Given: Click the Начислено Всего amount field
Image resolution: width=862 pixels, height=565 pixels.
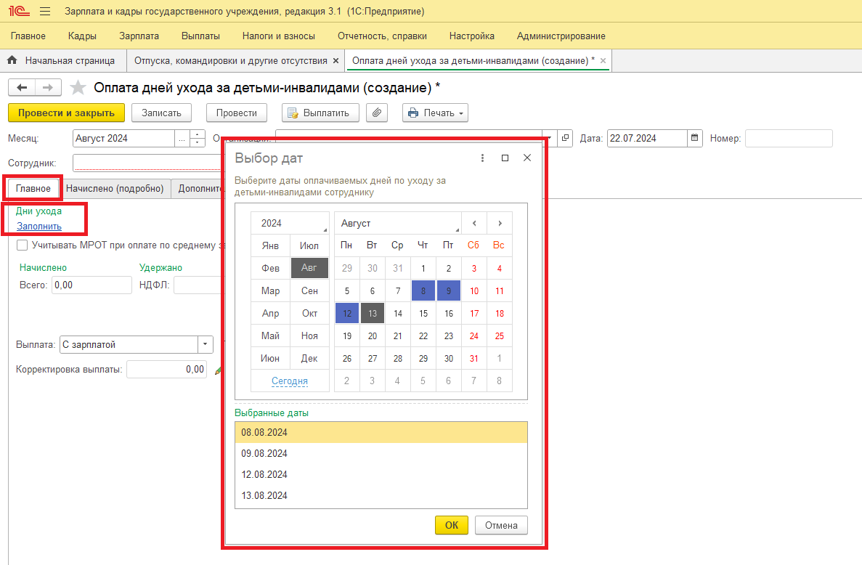Looking at the screenshot, I should click(92, 285).
